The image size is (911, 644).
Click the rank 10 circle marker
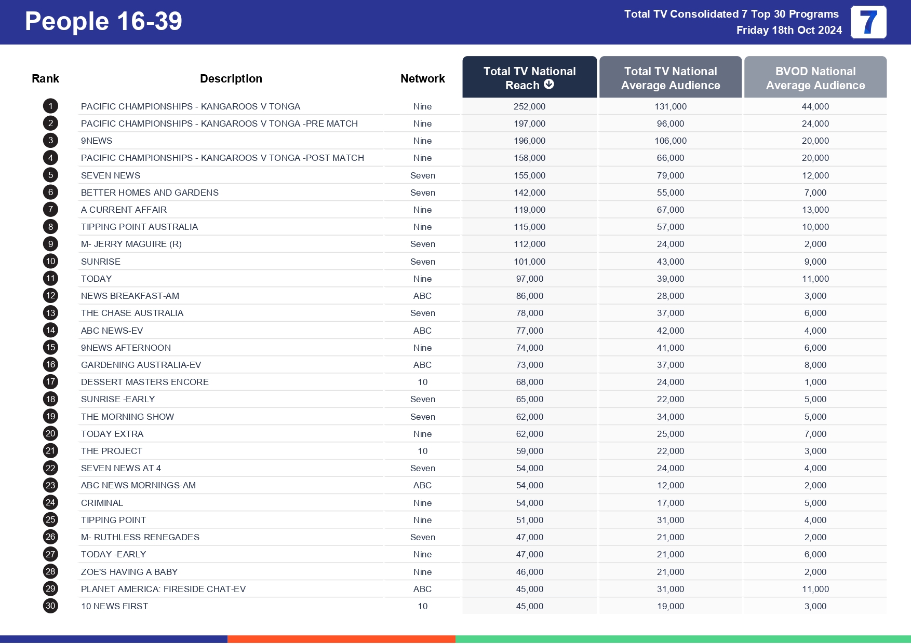tap(50, 261)
